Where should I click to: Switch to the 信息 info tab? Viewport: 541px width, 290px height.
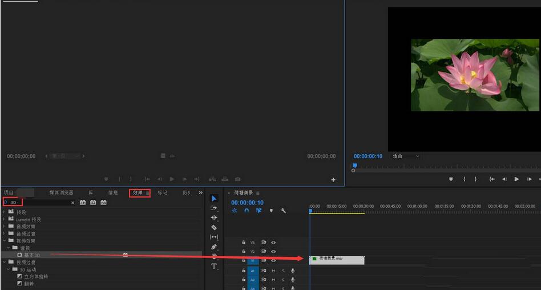(113, 192)
